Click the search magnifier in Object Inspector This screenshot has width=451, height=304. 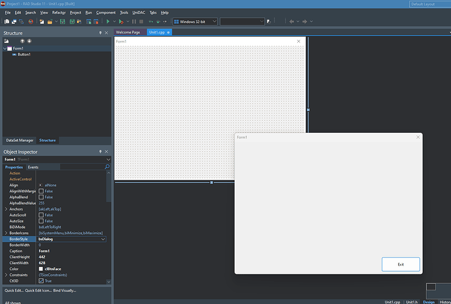[x=107, y=167]
